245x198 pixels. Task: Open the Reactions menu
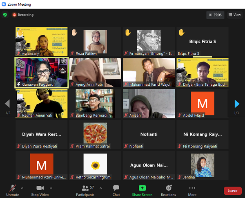coord(169,190)
